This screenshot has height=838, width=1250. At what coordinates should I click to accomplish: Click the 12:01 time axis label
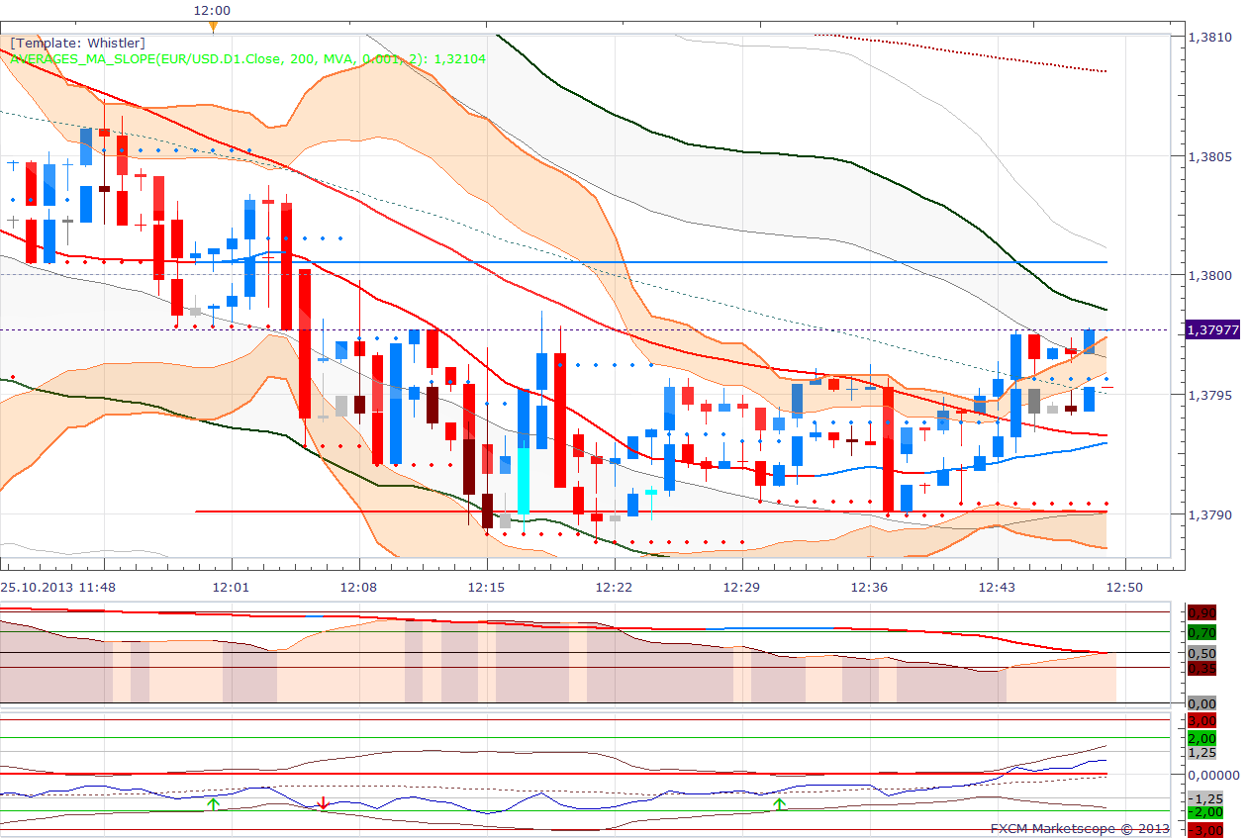coord(230,587)
